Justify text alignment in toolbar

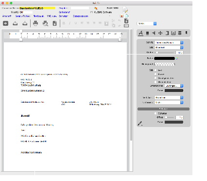pos(100,23)
